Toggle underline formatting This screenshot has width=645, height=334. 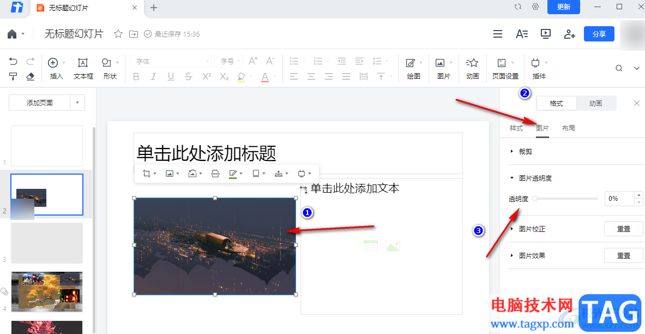click(171, 76)
